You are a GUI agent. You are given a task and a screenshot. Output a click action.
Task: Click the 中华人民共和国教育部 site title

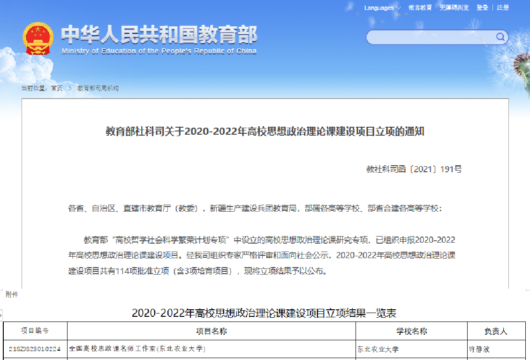pos(159,36)
